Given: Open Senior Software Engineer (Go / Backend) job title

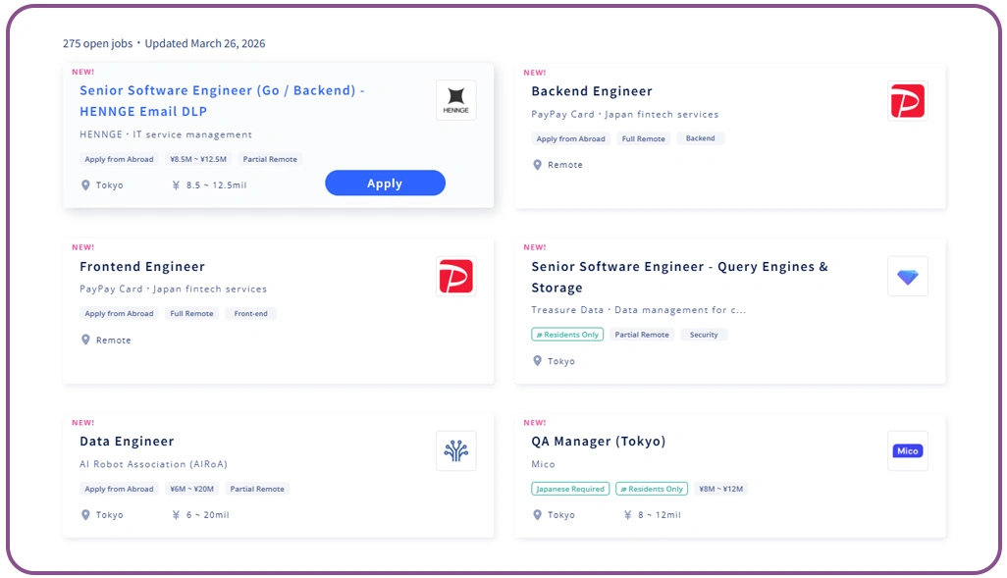Looking at the screenshot, I should click(x=222, y=101).
